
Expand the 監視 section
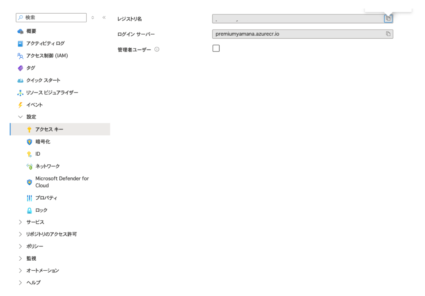pyautogui.click(x=20, y=258)
